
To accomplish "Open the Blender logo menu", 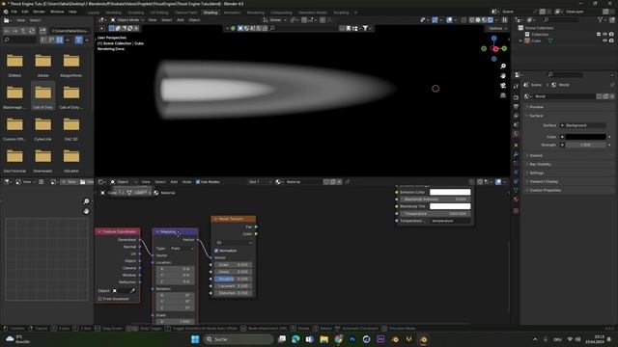I will [6, 12].
